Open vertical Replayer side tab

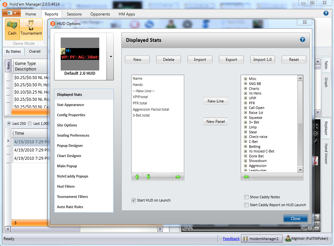coord(326,128)
